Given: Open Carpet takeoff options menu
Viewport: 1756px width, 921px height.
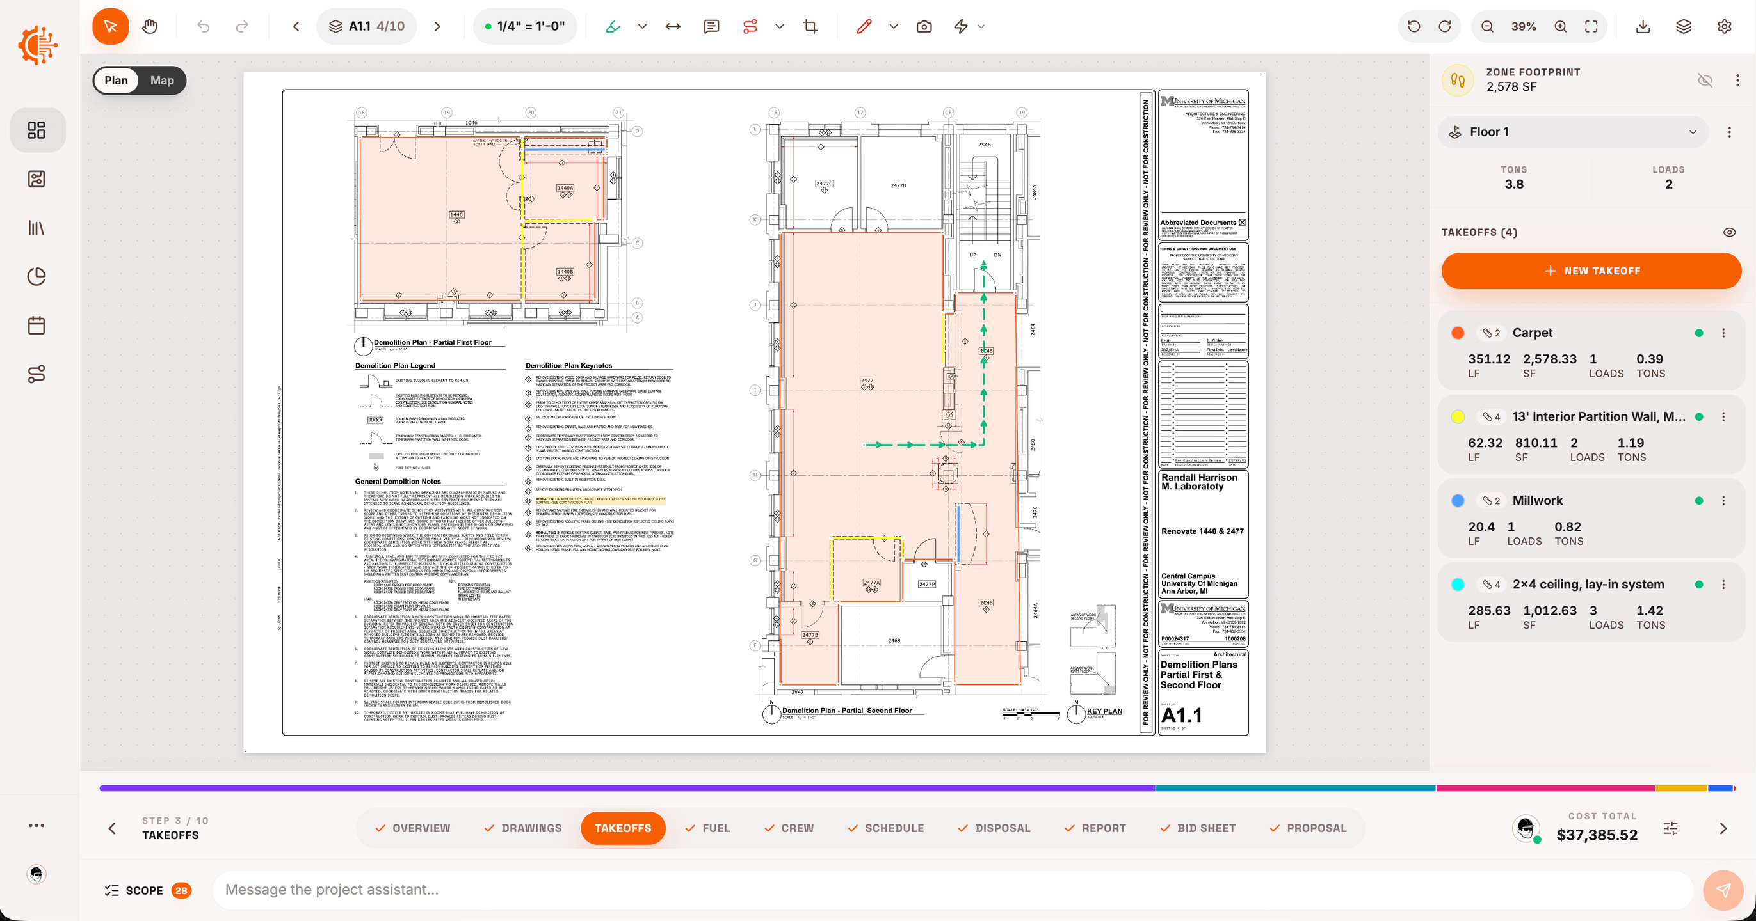Looking at the screenshot, I should coord(1723,333).
